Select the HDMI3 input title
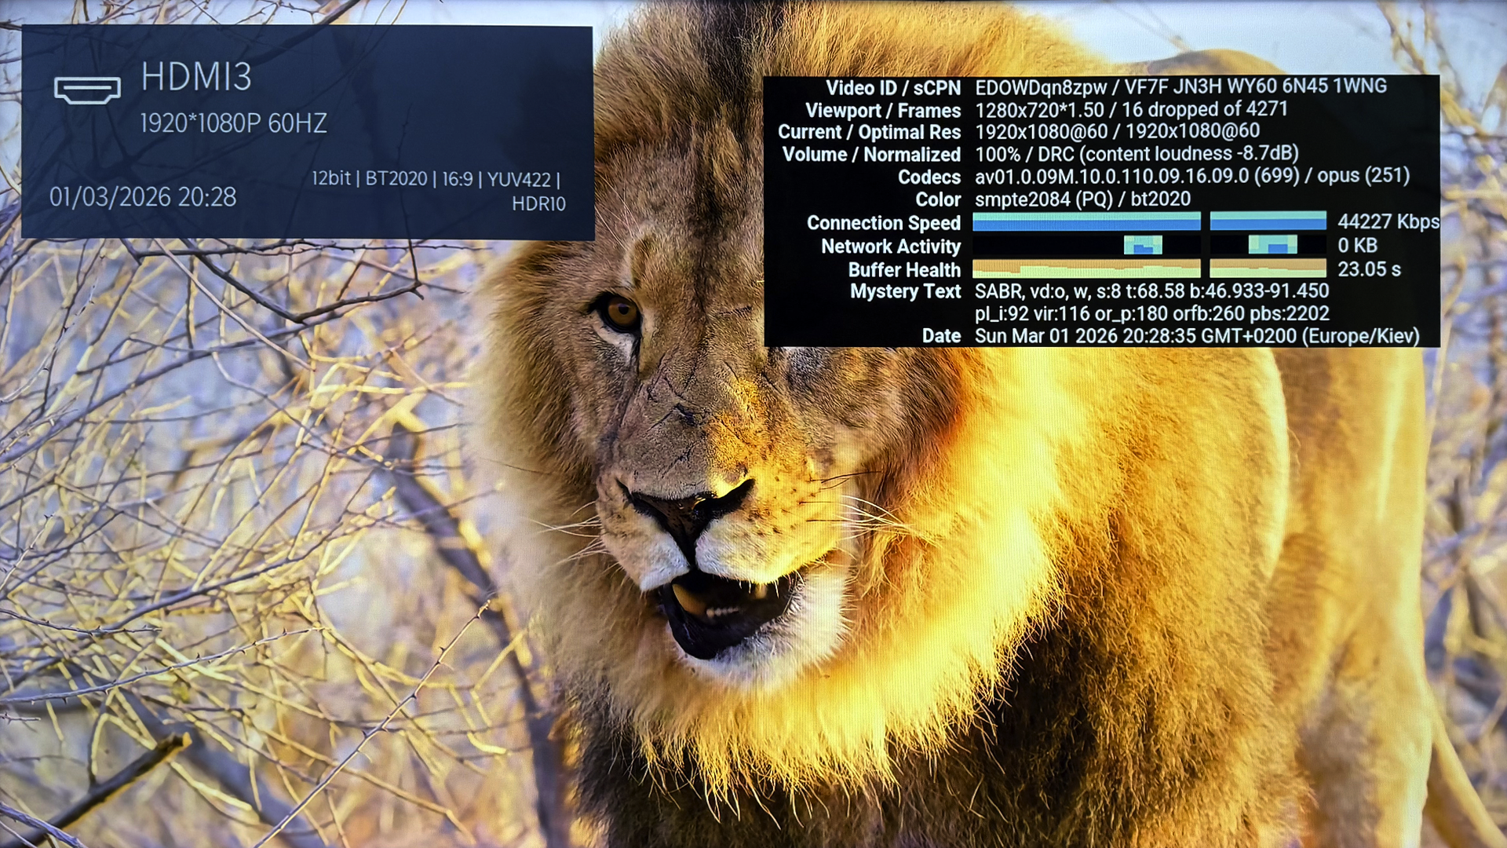The width and height of the screenshot is (1507, 848). pos(196,77)
